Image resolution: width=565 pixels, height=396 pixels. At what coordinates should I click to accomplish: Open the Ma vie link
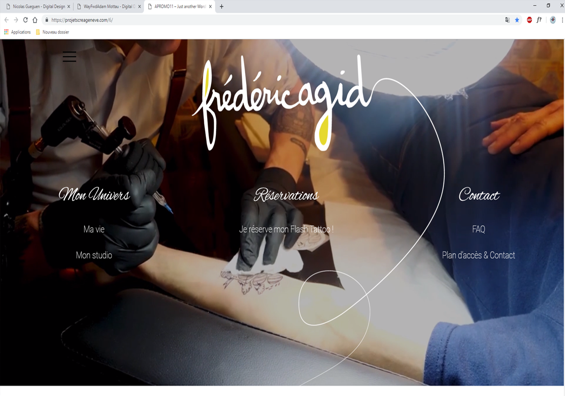click(x=94, y=229)
